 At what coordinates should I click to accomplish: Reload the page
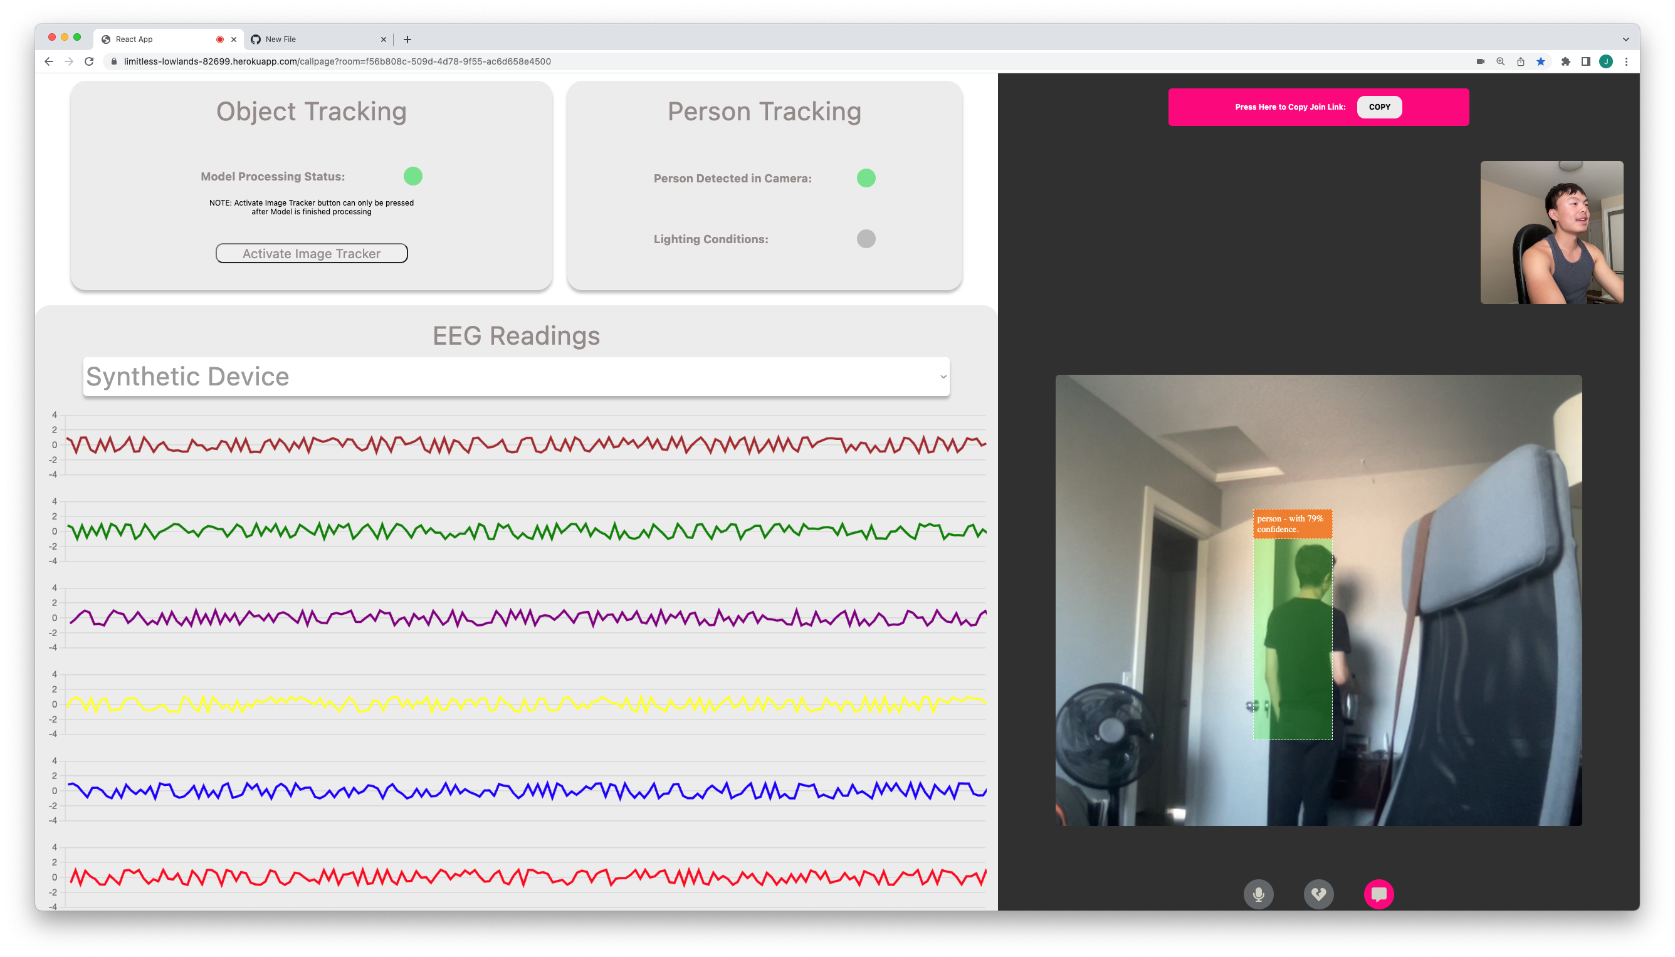[90, 62]
